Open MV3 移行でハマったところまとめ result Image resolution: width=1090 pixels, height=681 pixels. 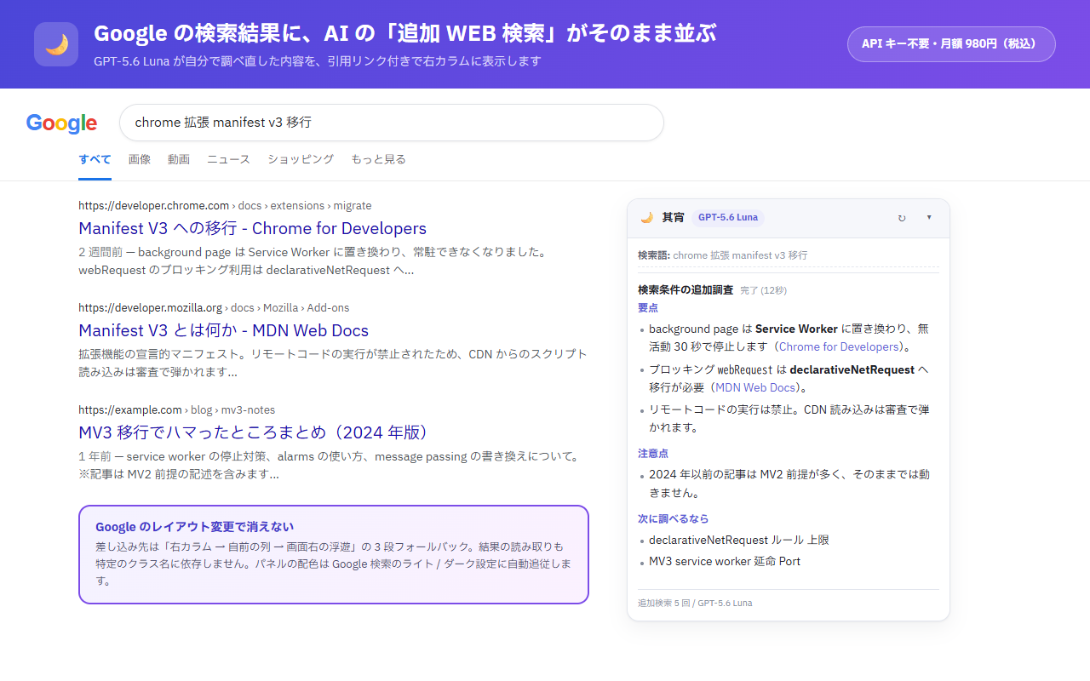tap(257, 432)
